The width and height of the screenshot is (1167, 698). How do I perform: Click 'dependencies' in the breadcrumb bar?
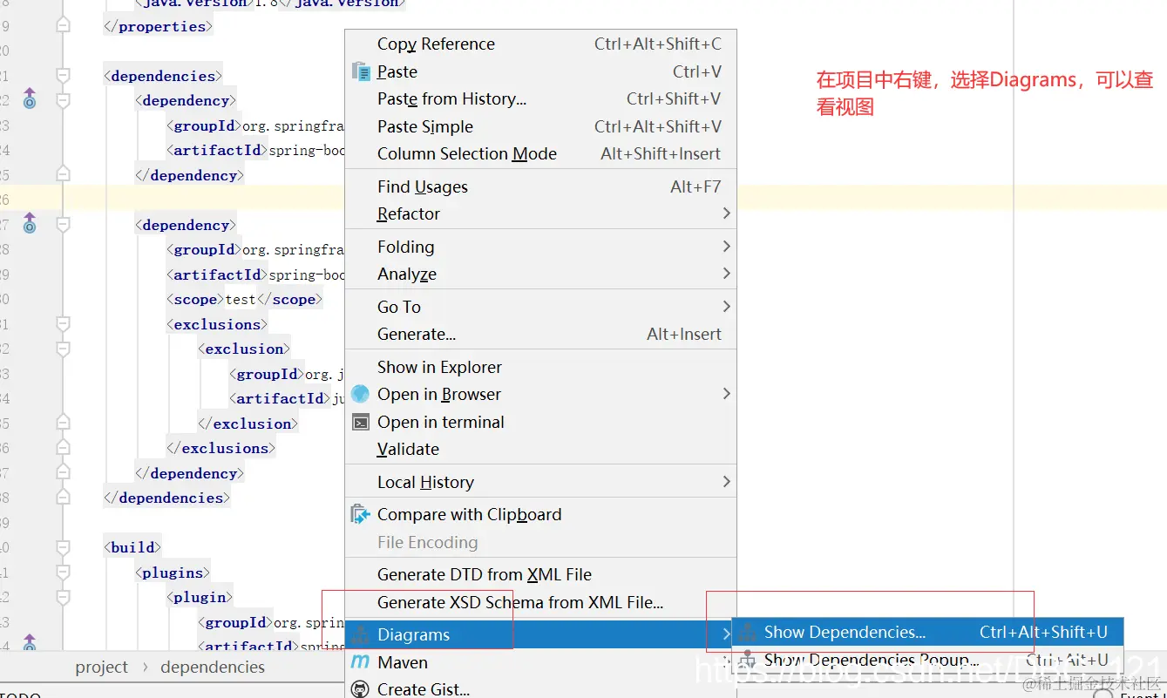tap(213, 668)
